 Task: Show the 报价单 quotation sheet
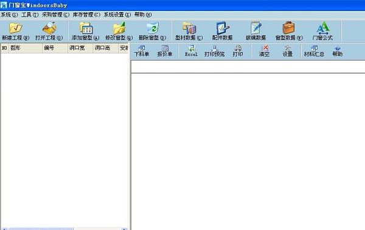coord(165,51)
